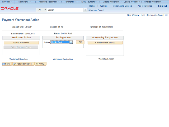Click Payment ID value 1003082015

[x=107, y=27]
